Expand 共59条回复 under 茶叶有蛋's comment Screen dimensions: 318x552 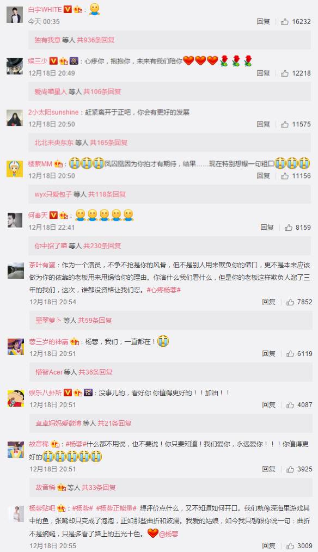[x=95, y=320]
